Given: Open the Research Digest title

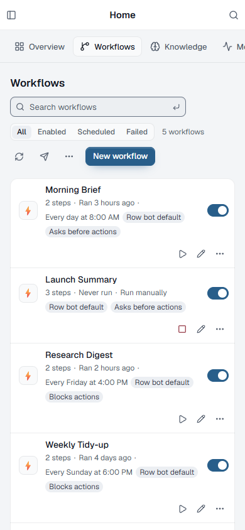Looking at the screenshot, I should pyautogui.click(x=79, y=355).
